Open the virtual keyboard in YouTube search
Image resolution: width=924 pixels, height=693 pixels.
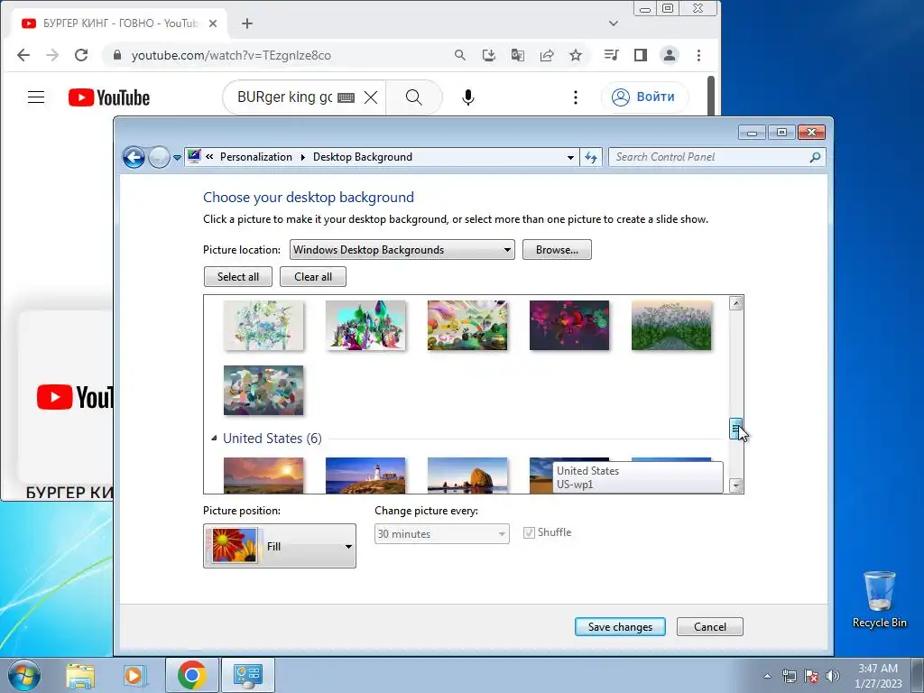click(346, 97)
